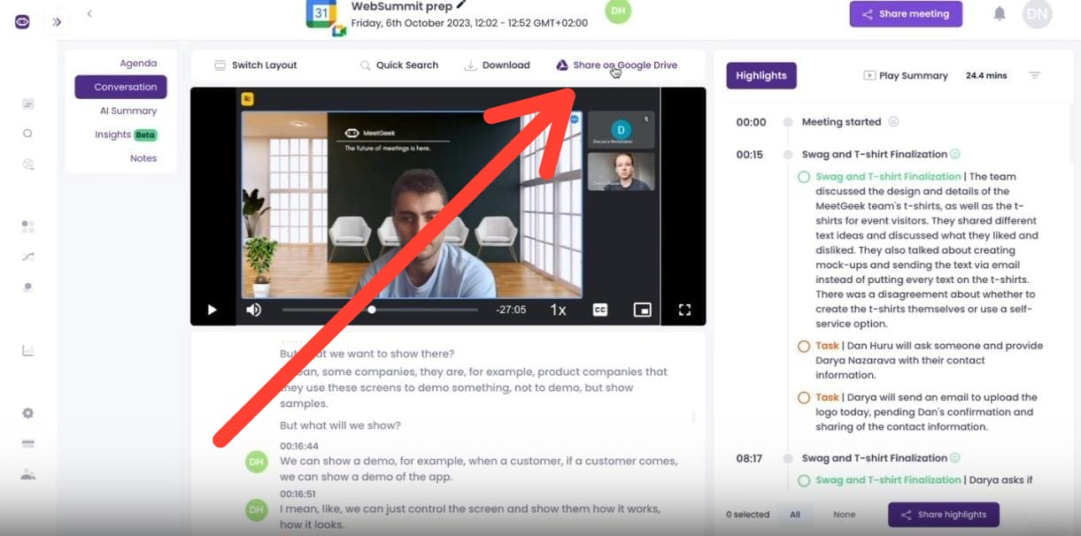Open settings gear in sidebar
This screenshot has width=1081, height=536.
pyautogui.click(x=27, y=413)
